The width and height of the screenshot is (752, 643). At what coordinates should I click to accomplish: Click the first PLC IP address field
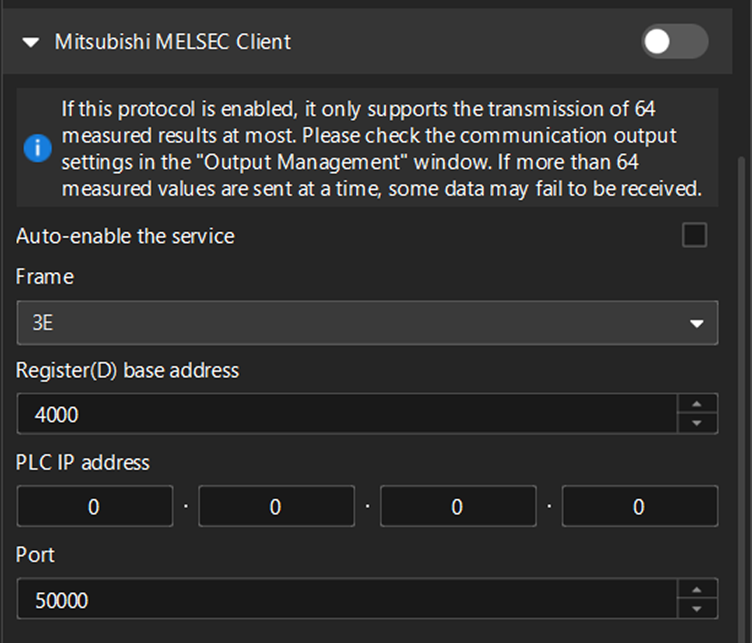click(x=94, y=506)
